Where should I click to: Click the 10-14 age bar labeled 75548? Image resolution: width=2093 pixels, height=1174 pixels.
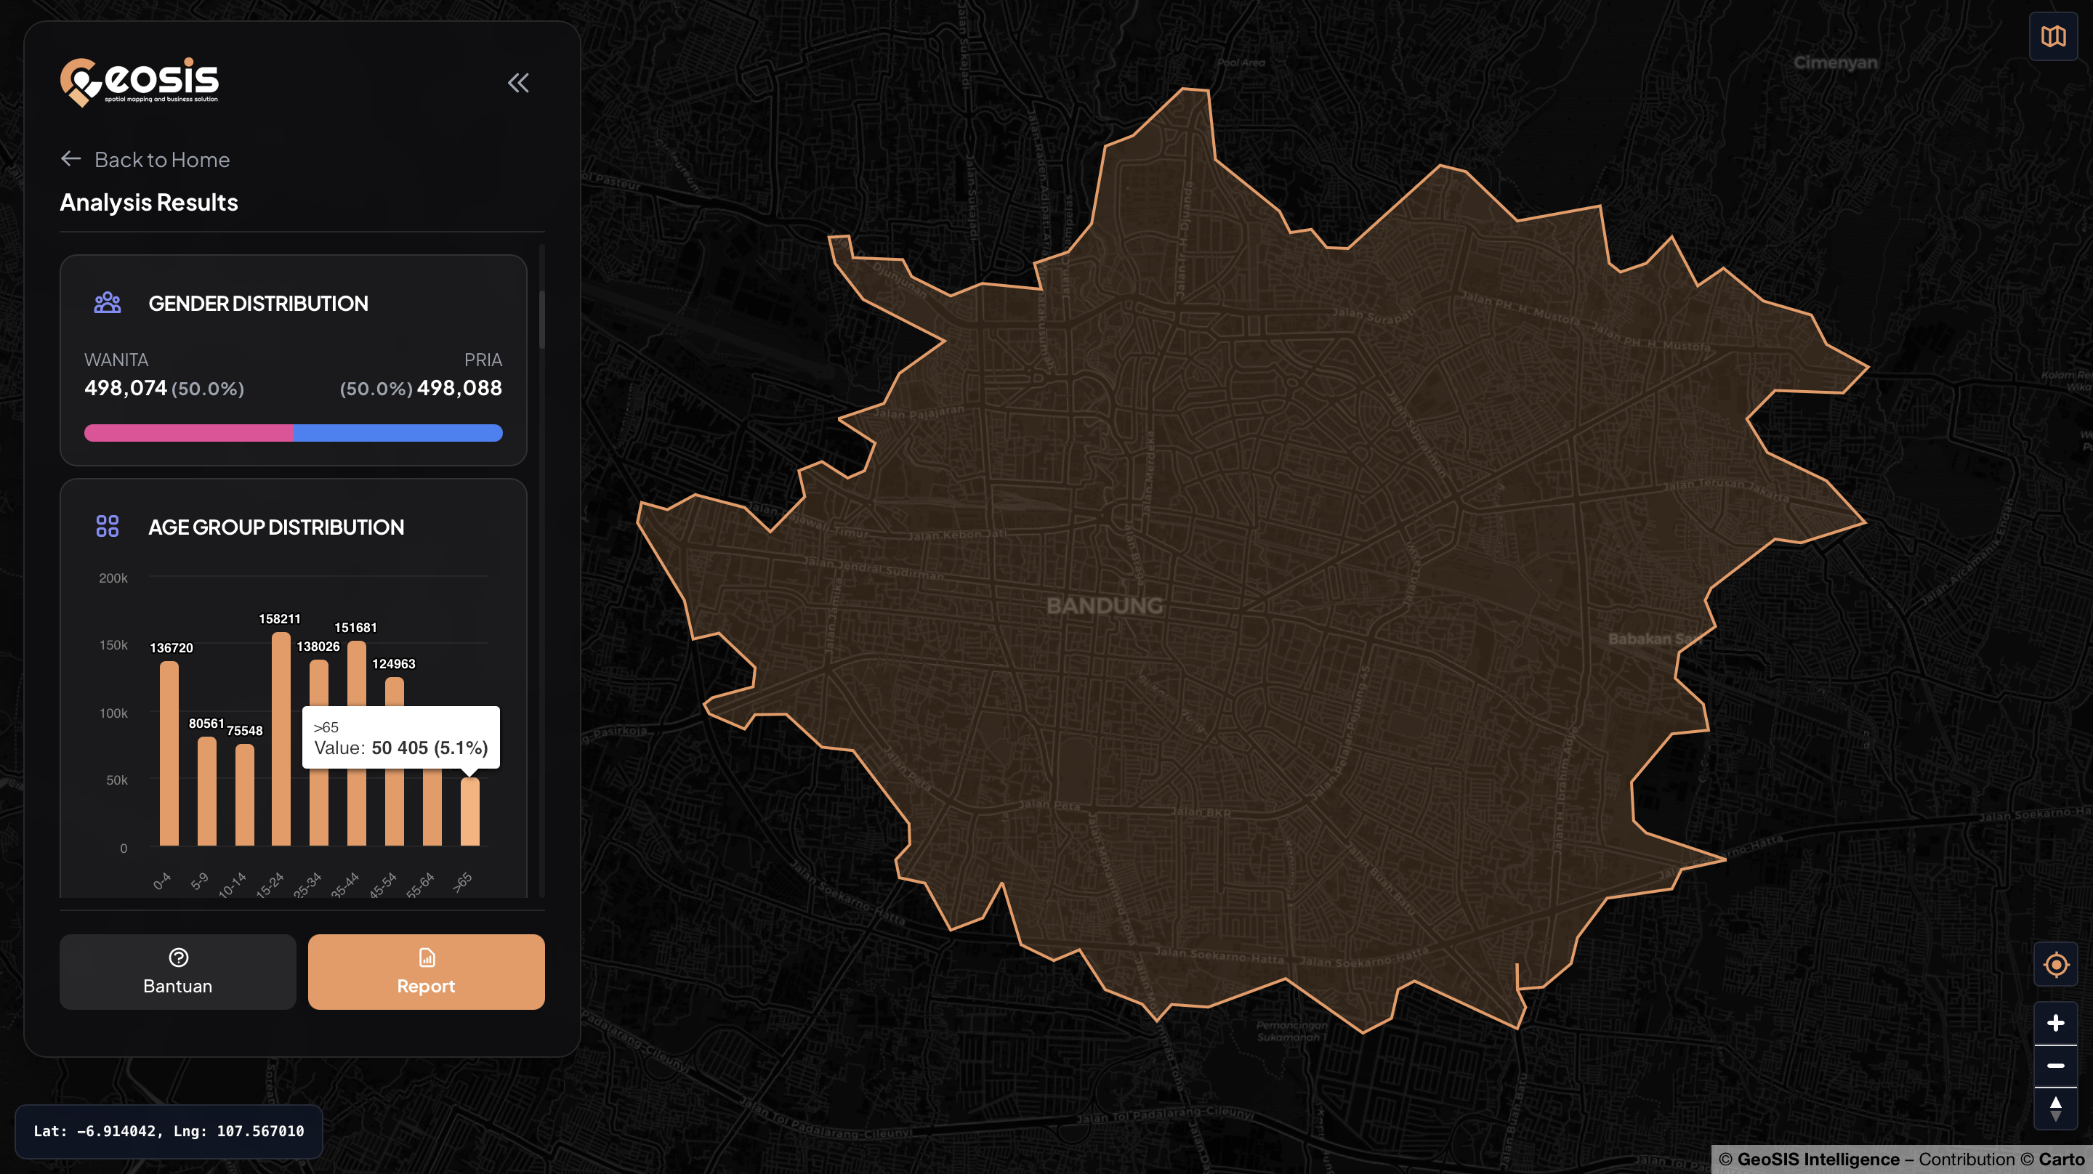point(245,795)
